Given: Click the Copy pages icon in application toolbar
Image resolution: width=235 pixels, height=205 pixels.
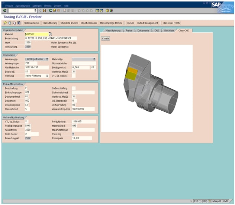Looking at the screenshot, I should 14,23.
